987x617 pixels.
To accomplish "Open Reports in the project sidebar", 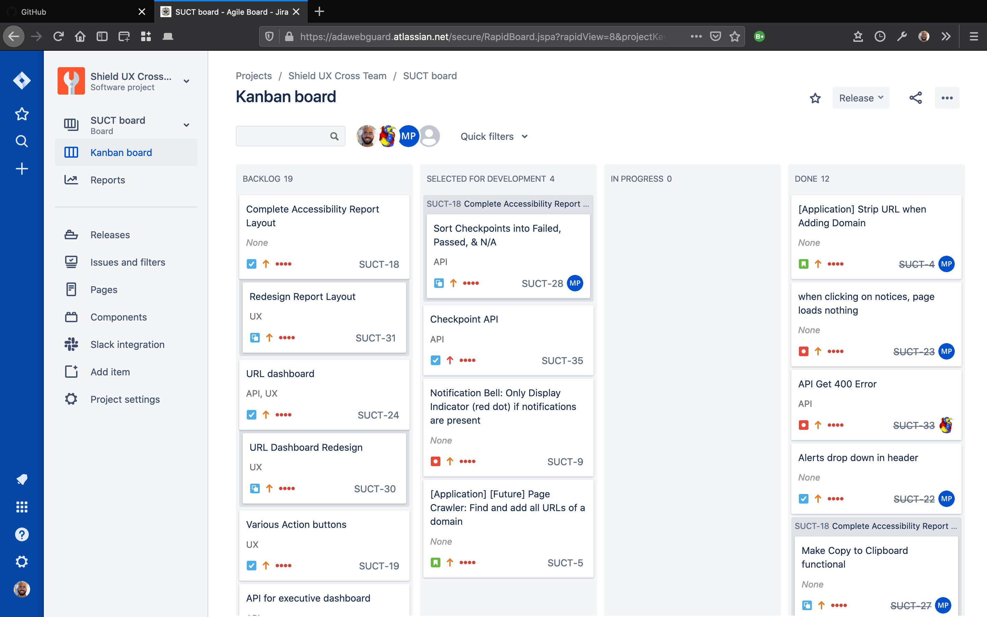I will coord(108,180).
